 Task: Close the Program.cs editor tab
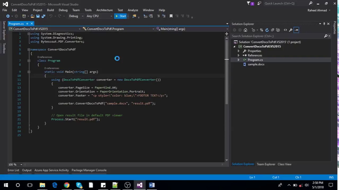tap(32, 24)
